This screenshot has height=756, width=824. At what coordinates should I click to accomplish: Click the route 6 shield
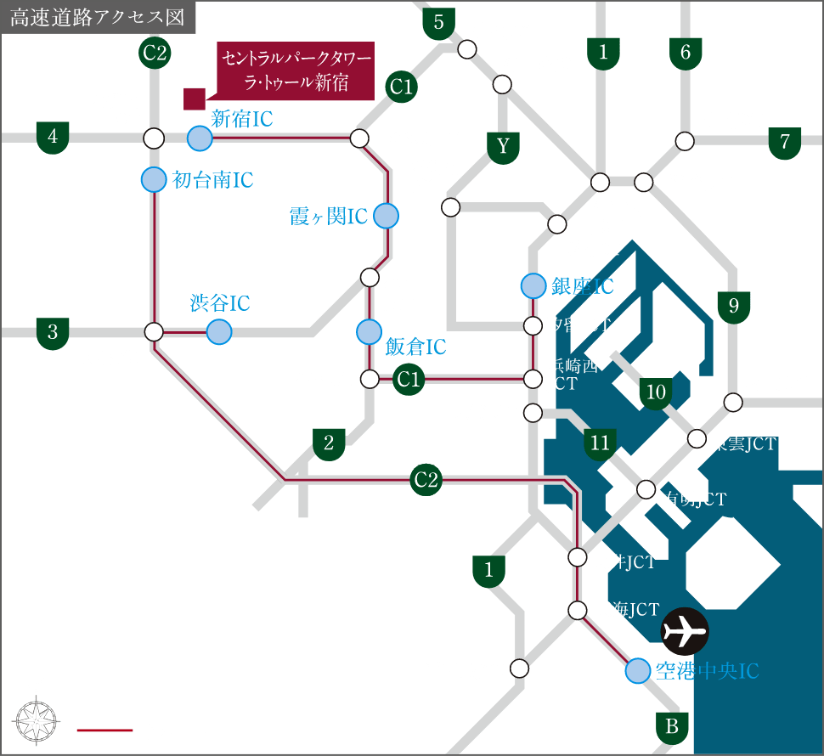coord(686,54)
